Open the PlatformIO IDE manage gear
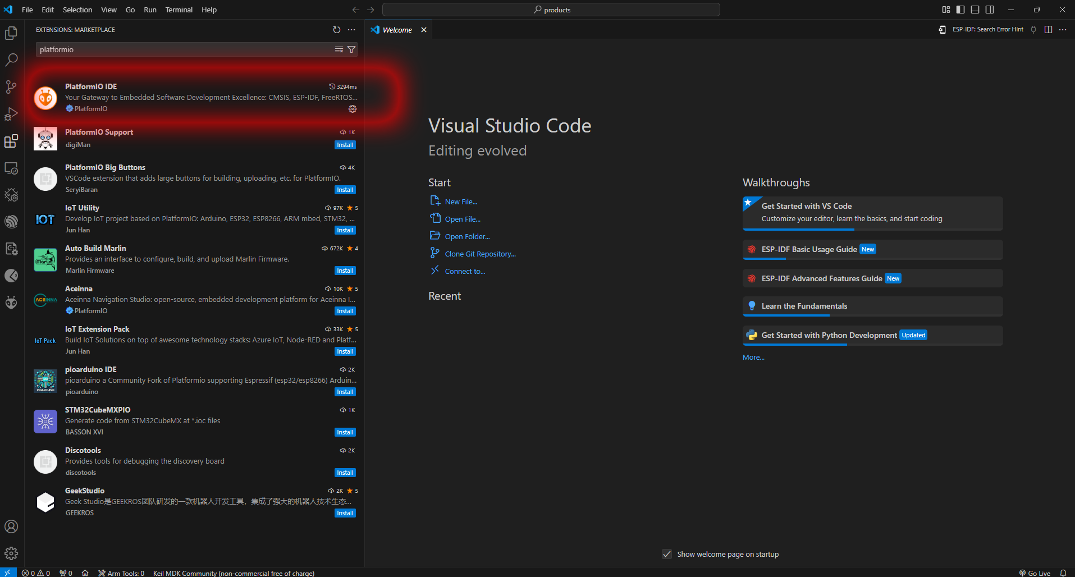Screen dimensions: 1075x577 pos(353,109)
